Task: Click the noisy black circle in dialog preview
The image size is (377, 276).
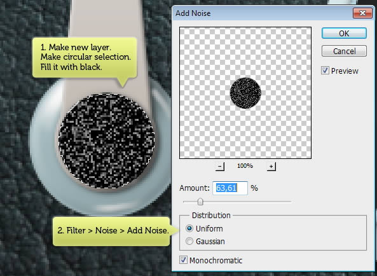Action: tap(245, 93)
